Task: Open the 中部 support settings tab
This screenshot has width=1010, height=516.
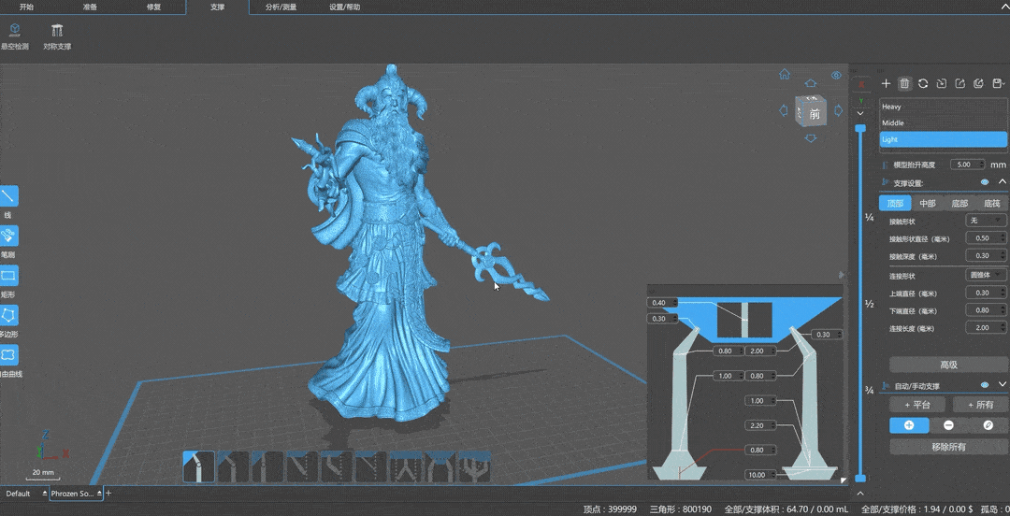Action: 927,204
